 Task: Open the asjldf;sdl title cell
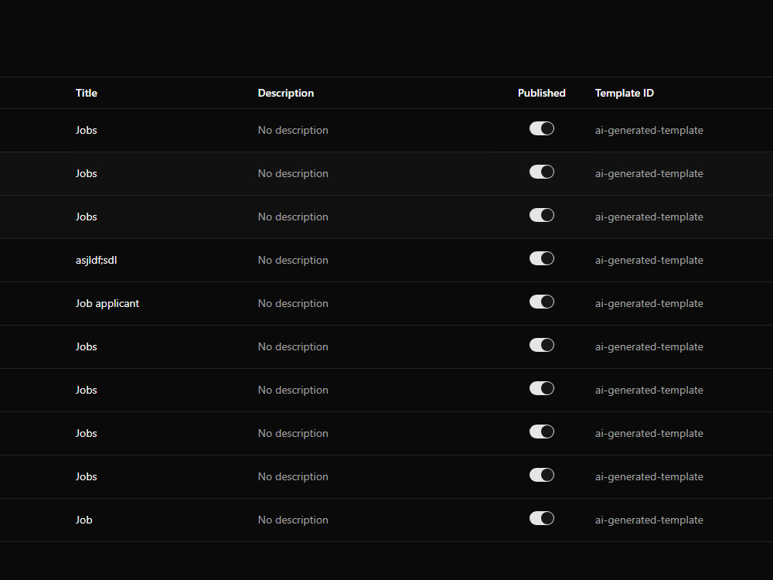(96, 261)
